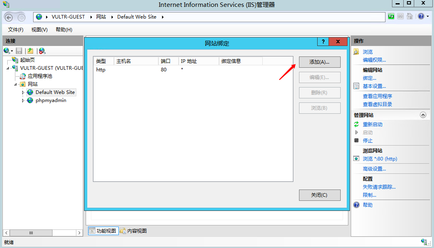Close the 网站绑定 dialog with red X
This screenshot has width=434, height=248.
point(338,42)
